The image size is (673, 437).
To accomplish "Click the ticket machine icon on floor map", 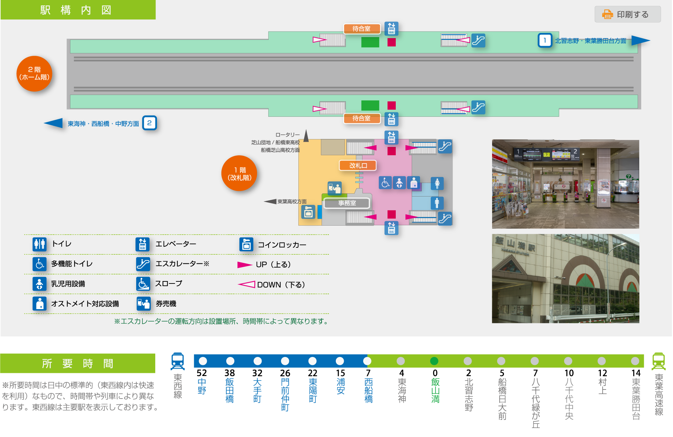I will [x=335, y=188].
